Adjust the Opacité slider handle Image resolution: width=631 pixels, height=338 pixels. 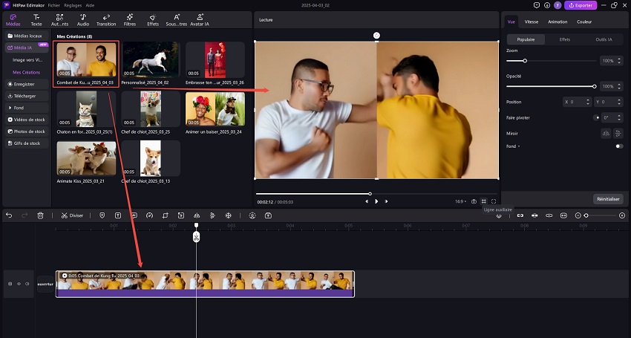click(x=595, y=86)
